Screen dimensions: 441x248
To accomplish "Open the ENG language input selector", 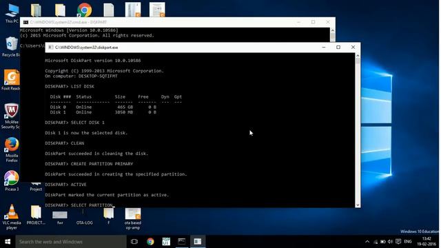I will pos(408,242).
